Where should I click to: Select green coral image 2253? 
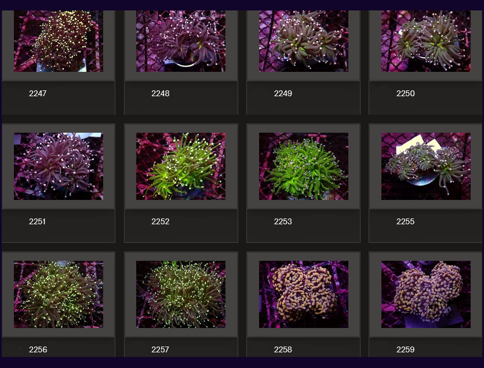point(303,166)
